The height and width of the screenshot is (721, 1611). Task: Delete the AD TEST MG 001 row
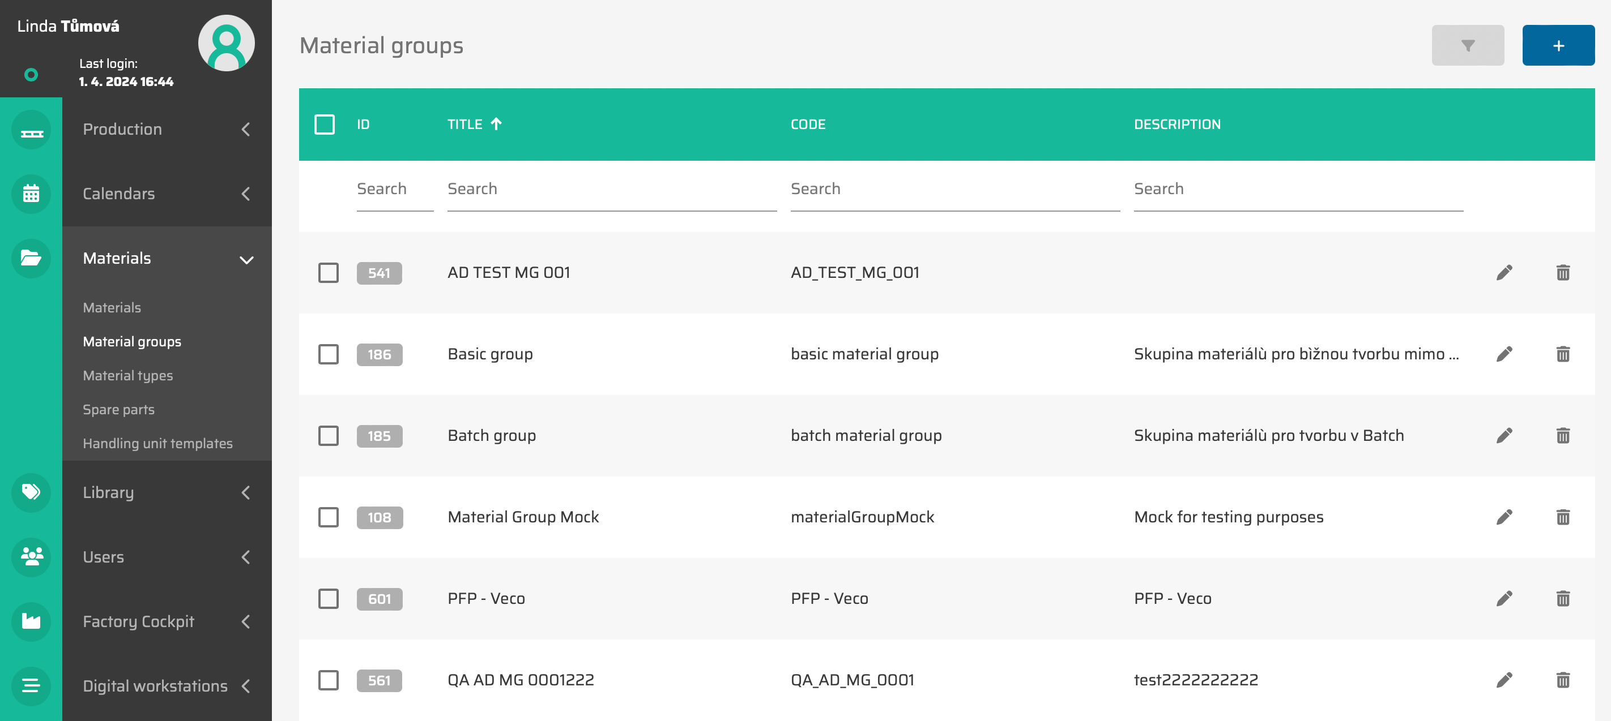pos(1562,273)
